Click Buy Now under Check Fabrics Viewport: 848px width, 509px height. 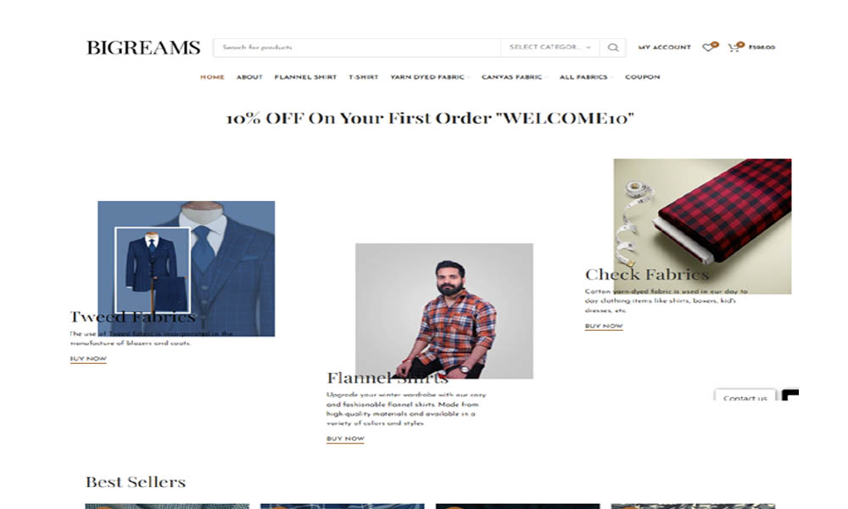click(x=604, y=326)
